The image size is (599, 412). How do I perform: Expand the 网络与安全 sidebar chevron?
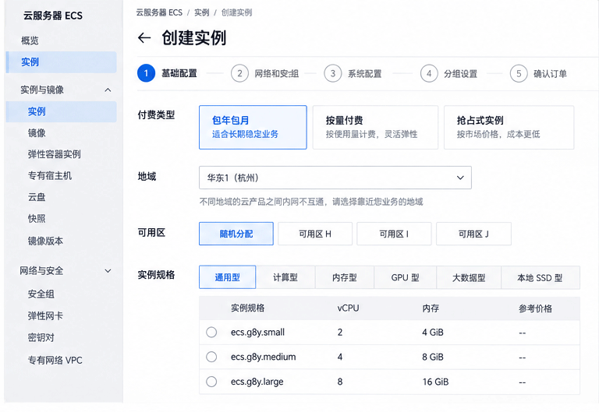pos(108,271)
